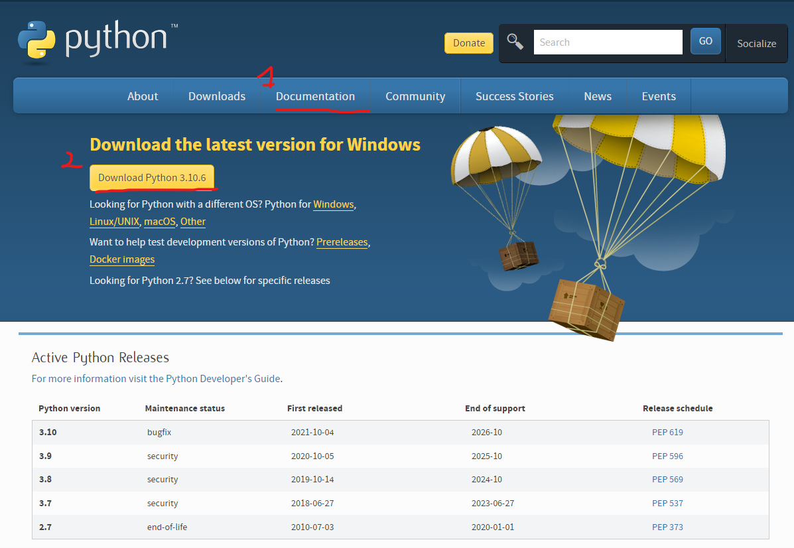Select the 3.10 version cell
Image resolution: width=794 pixels, height=548 pixels.
[x=48, y=432]
